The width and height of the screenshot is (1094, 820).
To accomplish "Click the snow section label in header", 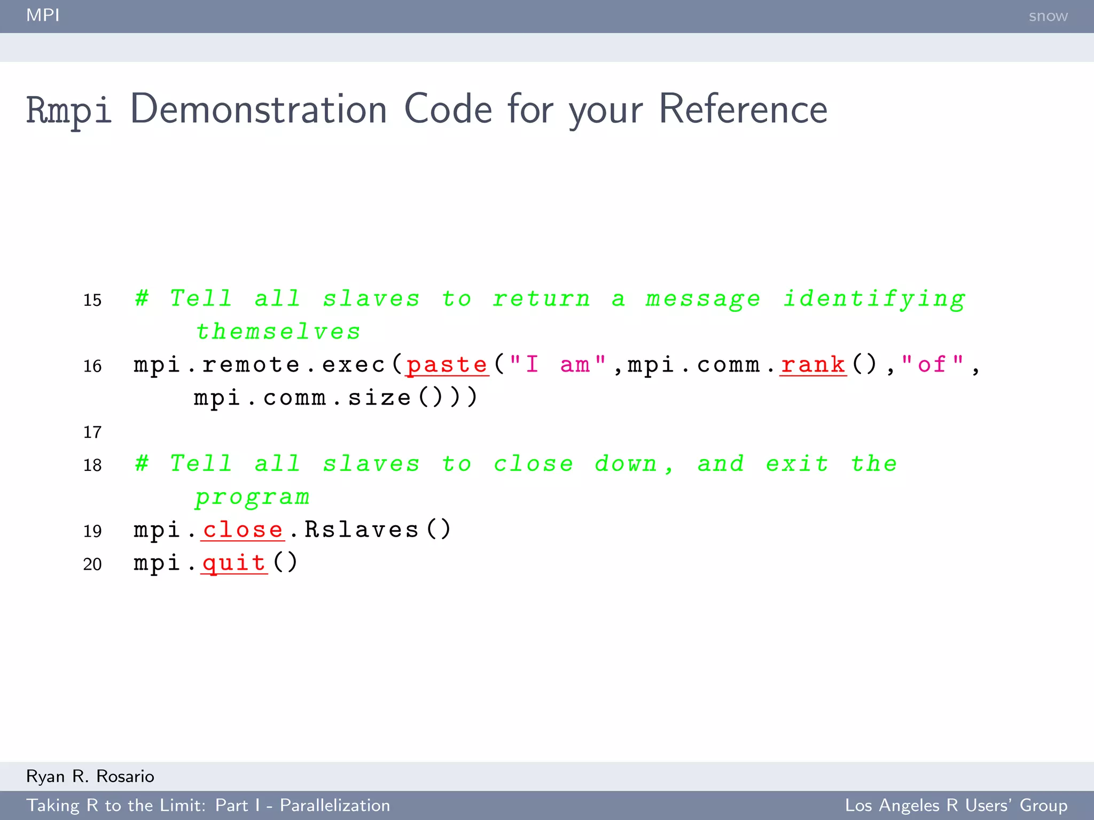I will [1048, 16].
